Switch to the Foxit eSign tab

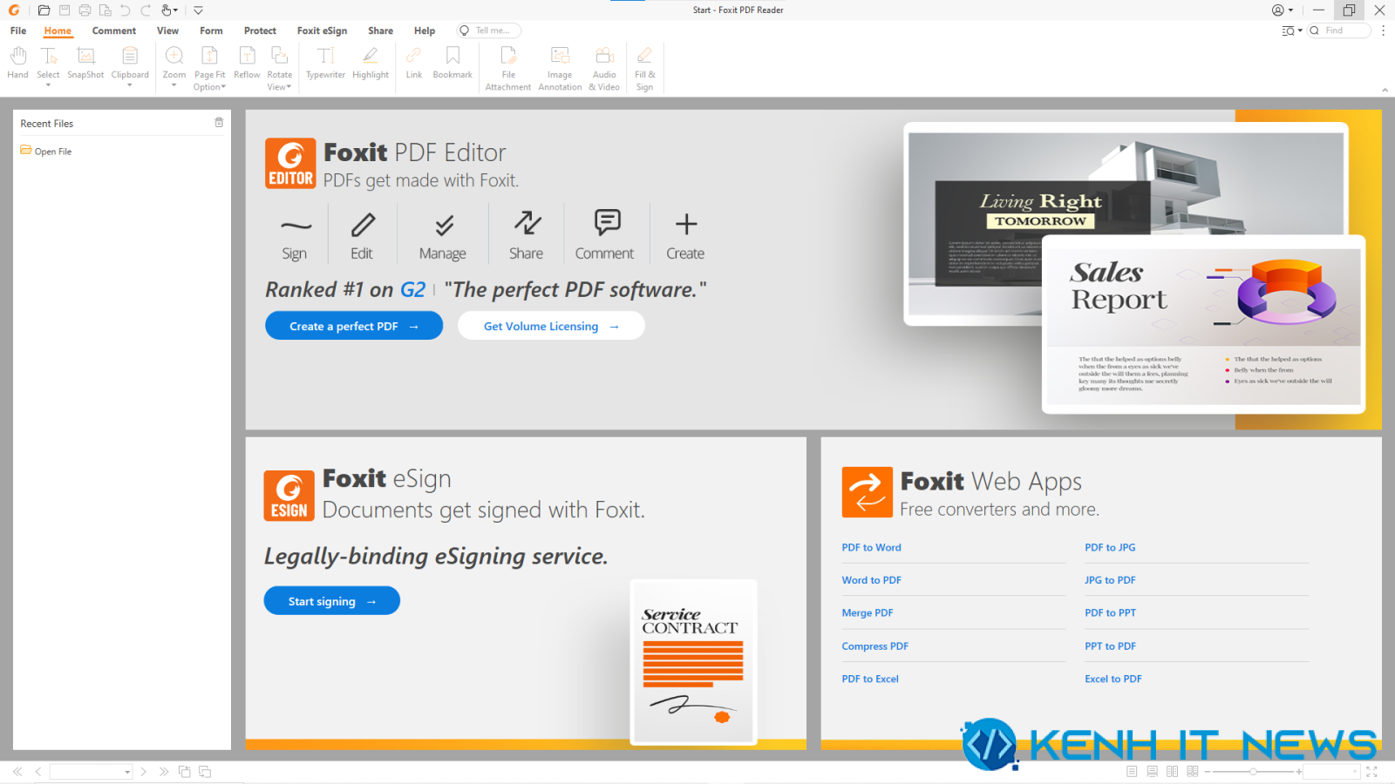click(322, 30)
